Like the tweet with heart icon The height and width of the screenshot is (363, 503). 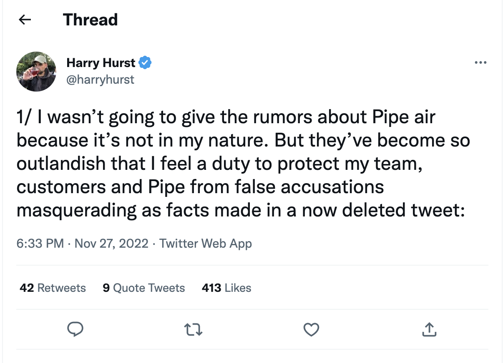click(x=311, y=329)
